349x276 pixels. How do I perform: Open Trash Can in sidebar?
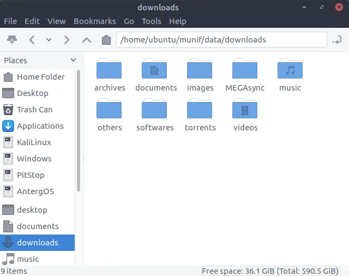[x=34, y=110]
